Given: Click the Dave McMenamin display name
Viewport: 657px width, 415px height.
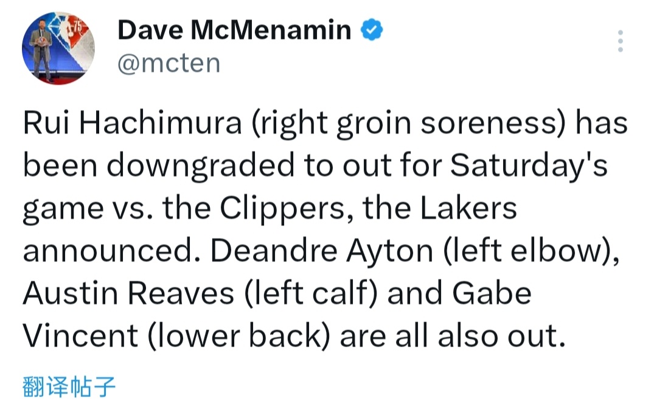Looking at the screenshot, I should [x=234, y=30].
